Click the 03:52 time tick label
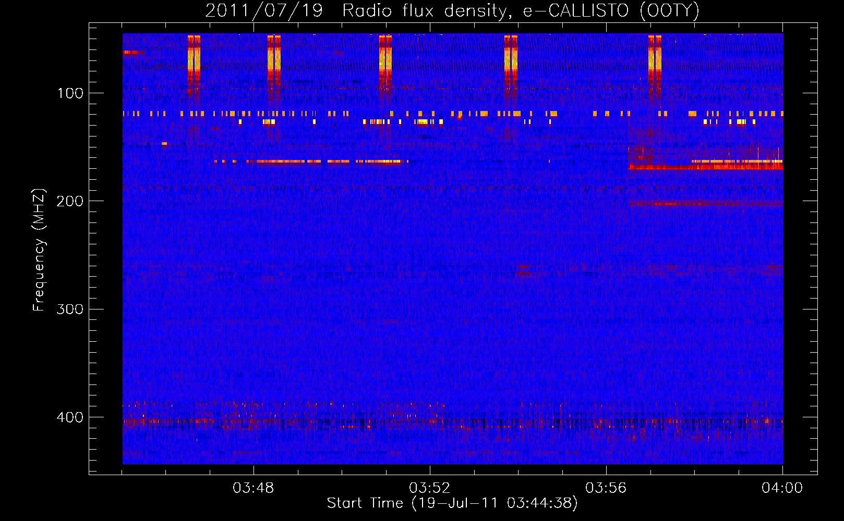The width and height of the screenshot is (844, 521). [x=429, y=488]
